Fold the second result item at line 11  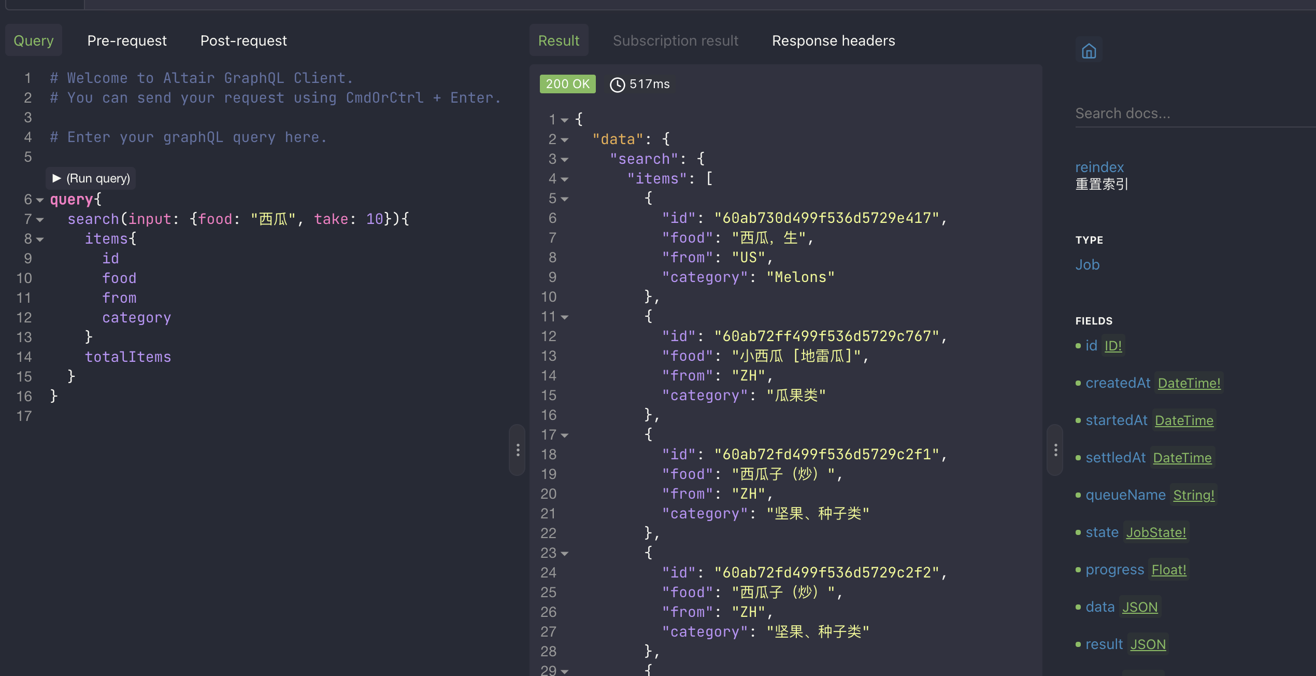(x=565, y=317)
